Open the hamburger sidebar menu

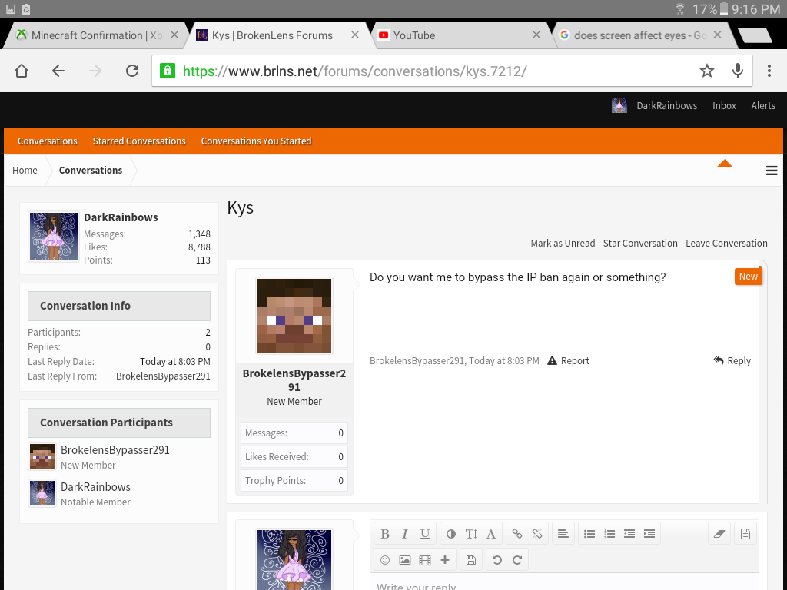(x=772, y=171)
